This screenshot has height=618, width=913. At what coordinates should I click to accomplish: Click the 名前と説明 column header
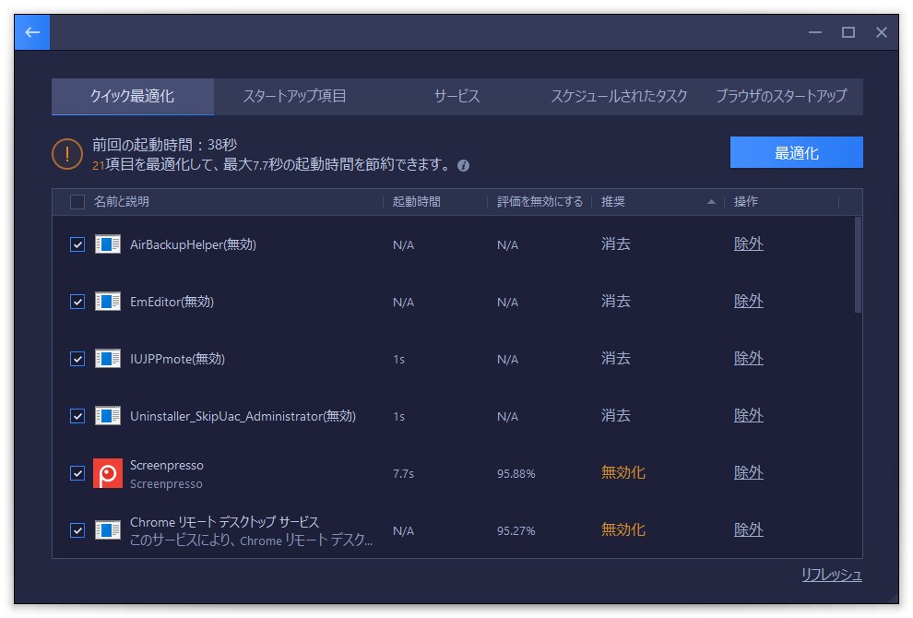coord(122,201)
